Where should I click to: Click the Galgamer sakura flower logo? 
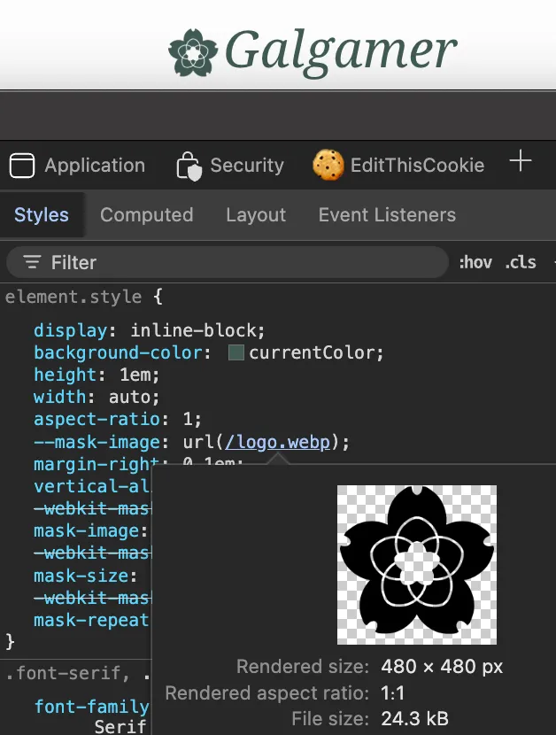(x=192, y=52)
